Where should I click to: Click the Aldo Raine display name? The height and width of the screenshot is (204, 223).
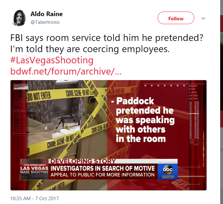[x=47, y=14]
